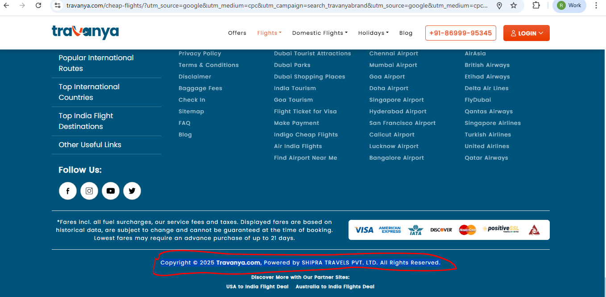Image resolution: width=606 pixels, height=297 pixels.
Task: Open the Qatar Airways link
Action: click(x=486, y=158)
